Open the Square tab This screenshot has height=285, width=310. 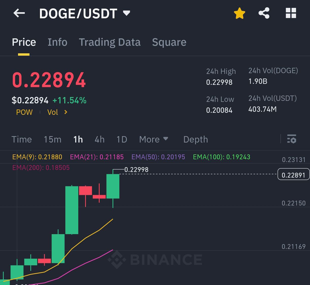click(x=169, y=42)
